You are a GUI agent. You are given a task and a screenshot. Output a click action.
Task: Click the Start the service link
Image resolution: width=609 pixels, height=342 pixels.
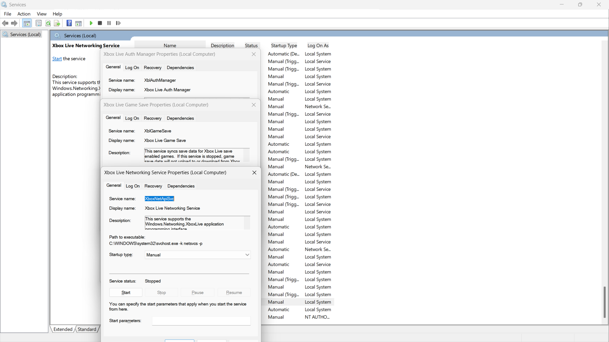[57, 59]
